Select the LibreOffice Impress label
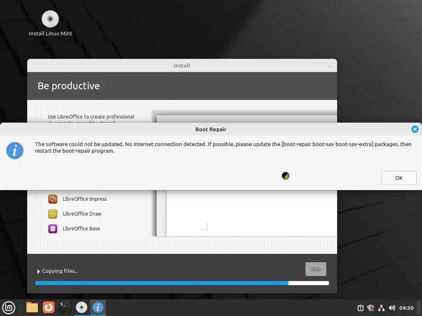The height and width of the screenshot is (316, 422). 85,199
